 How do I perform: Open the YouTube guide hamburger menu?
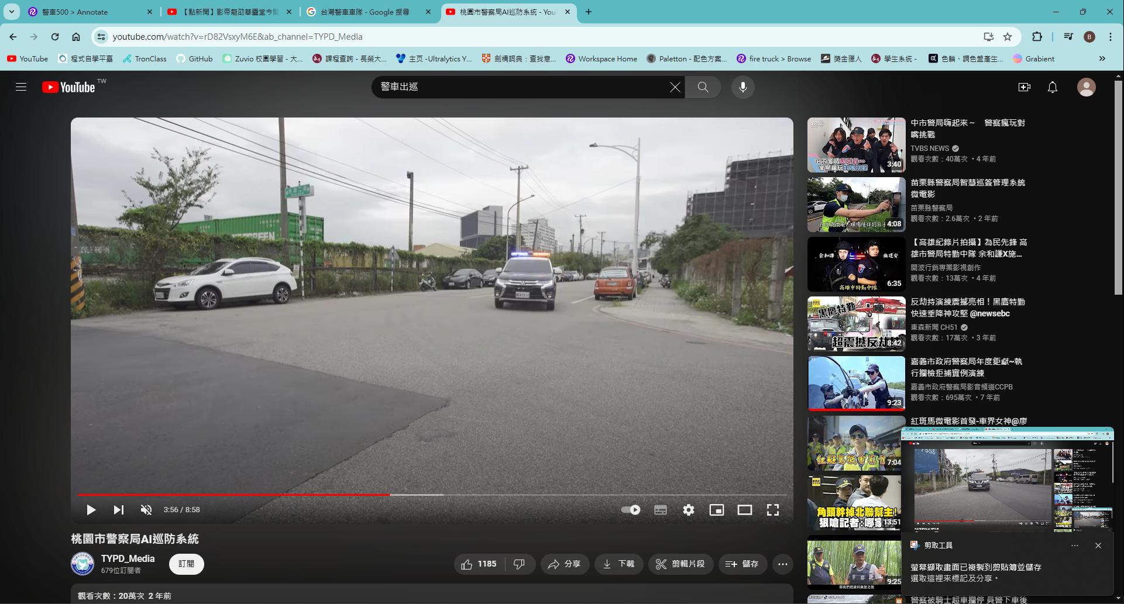click(21, 87)
